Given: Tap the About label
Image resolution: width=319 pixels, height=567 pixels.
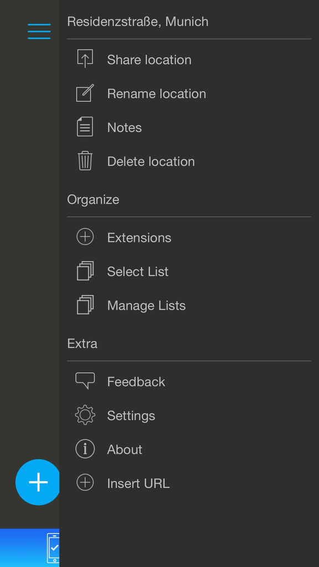Looking at the screenshot, I should pos(125,450).
